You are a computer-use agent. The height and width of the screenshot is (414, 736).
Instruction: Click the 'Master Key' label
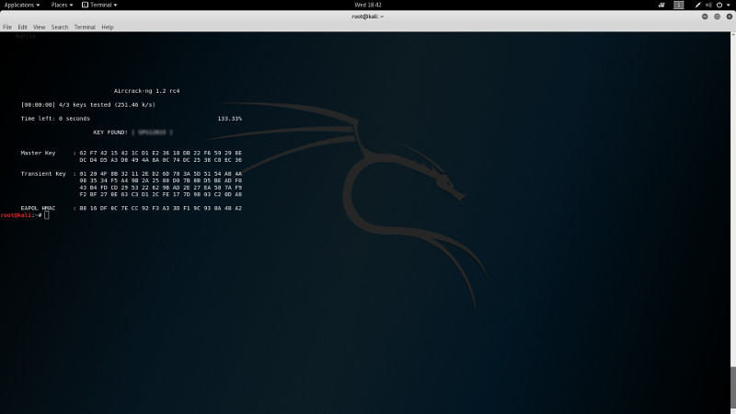38,153
